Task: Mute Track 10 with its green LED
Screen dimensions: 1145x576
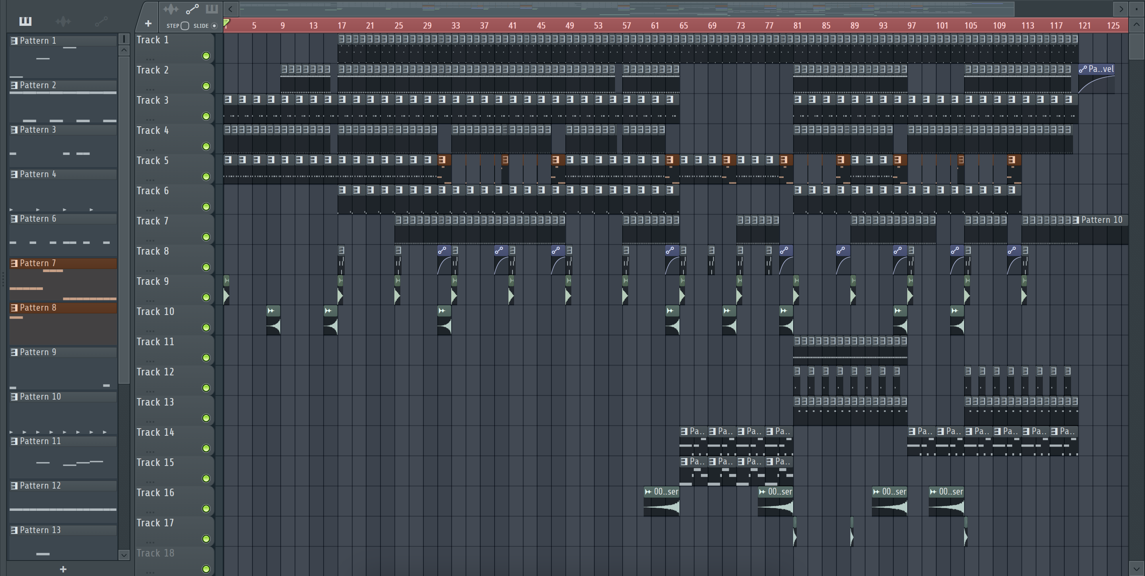Action: click(206, 328)
